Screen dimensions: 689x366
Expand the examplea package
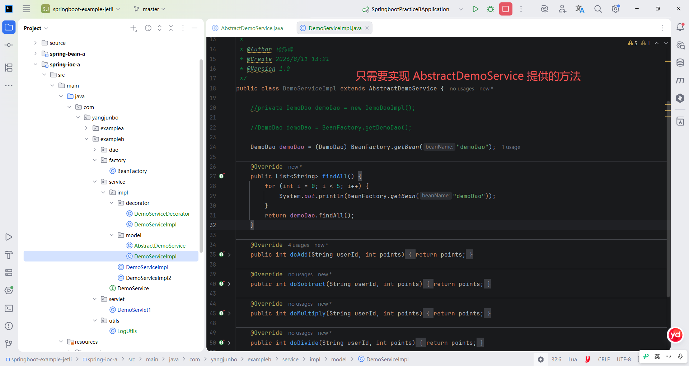point(86,128)
